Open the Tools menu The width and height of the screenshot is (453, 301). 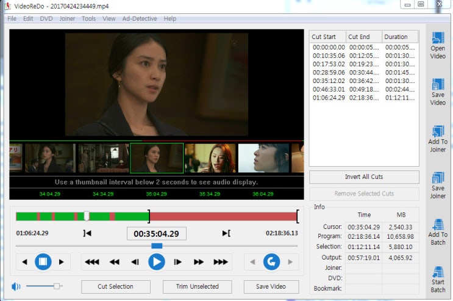88,18
